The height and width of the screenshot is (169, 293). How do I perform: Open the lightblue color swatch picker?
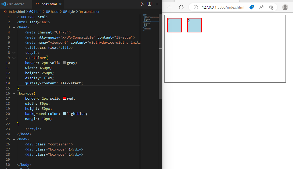pos(65,114)
